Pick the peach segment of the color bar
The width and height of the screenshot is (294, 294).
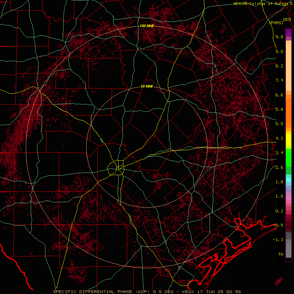click(288, 67)
